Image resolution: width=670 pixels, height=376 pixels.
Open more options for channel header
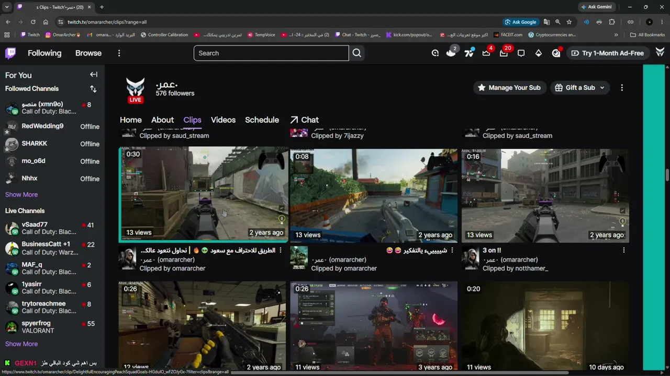[622, 88]
